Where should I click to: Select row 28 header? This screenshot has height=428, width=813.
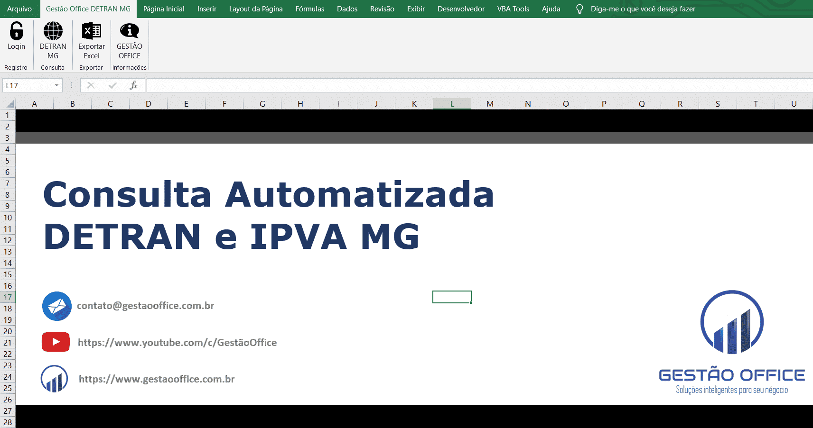click(8, 422)
